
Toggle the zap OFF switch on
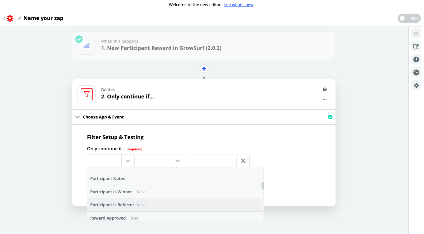pyautogui.click(x=409, y=18)
